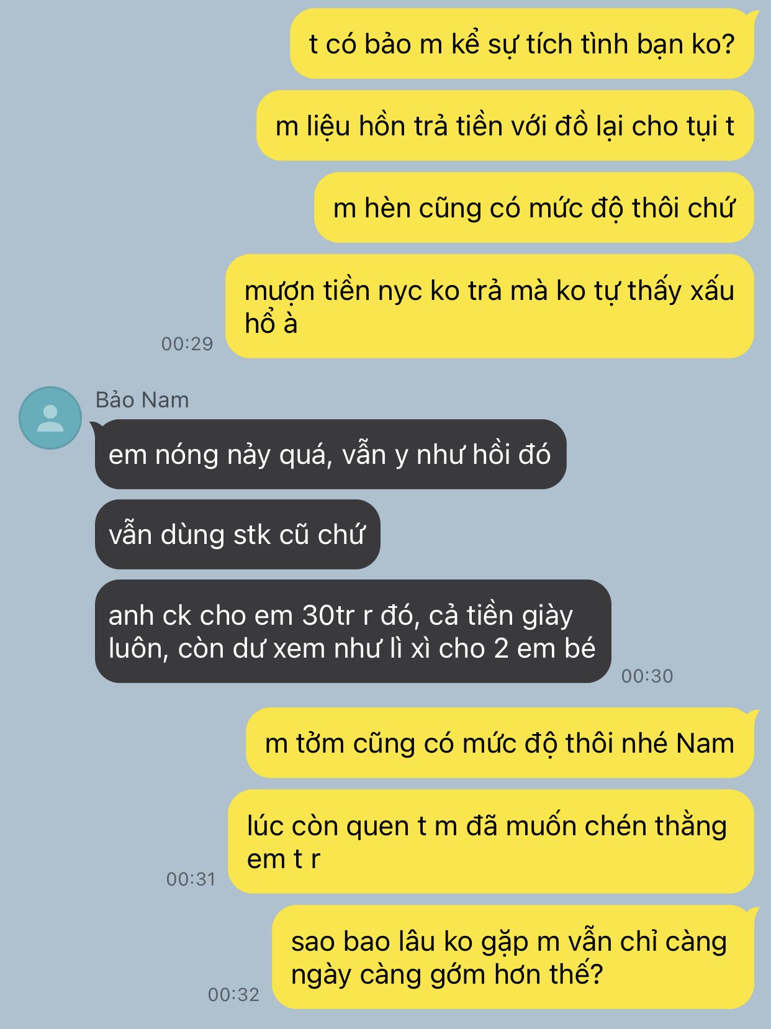Tap message "m tởm cũng có mức độ thôi nhé Nam"

click(500, 743)
